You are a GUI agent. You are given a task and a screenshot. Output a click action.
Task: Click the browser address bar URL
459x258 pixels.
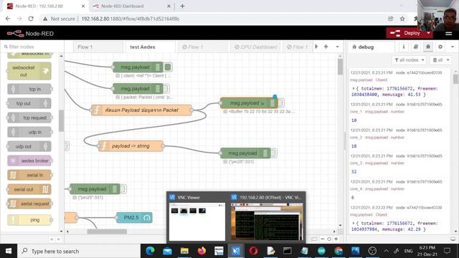pyautogui.click(x=131, y=19)
